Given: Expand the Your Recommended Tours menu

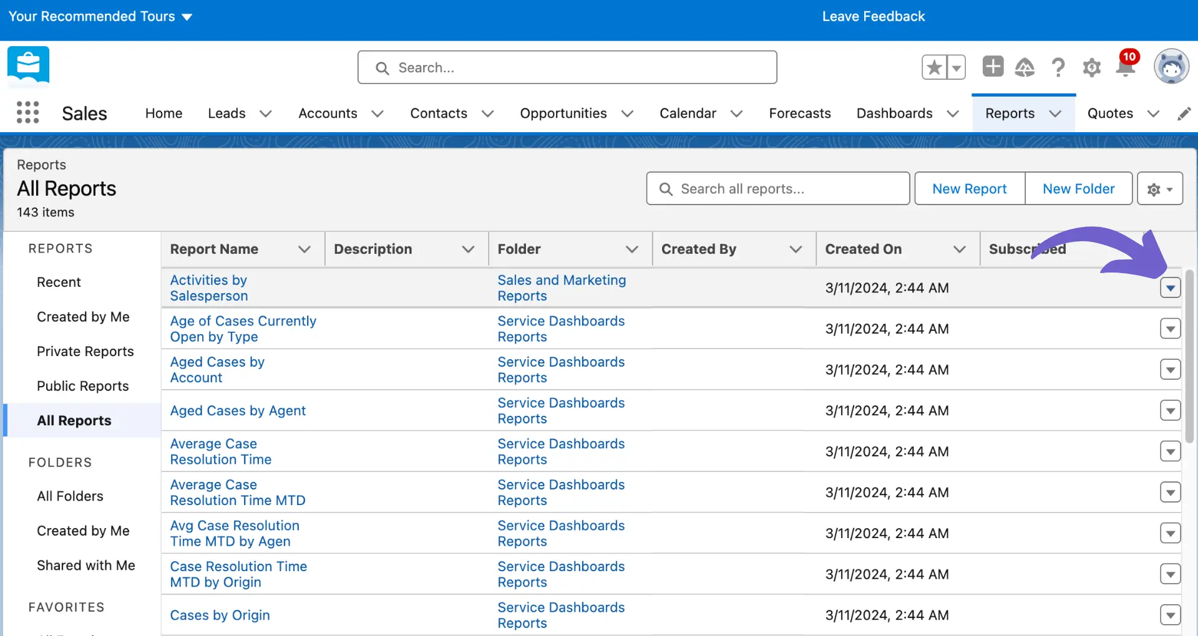Looking at the screenshot, I should [x=100, y=16].
